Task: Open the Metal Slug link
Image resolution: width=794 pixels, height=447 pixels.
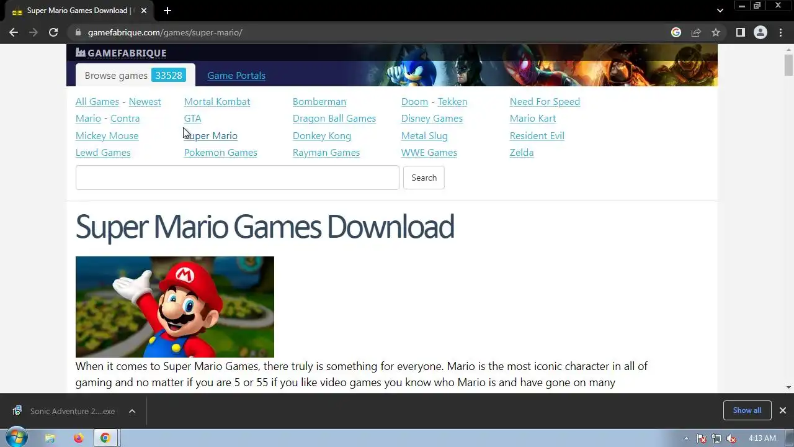Action: [x=424, y=135]
